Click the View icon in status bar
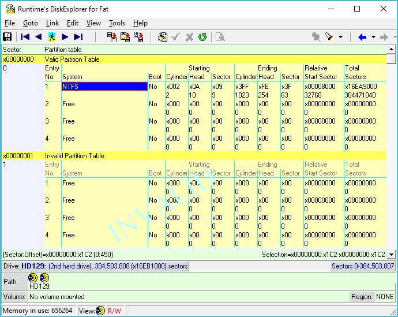The width and height of the screenshot is (398, 317). pos(100,311)
